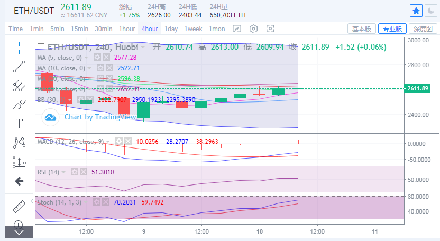This screenshot has width=440, height=241.
Task: Switch to 30min interval
Action: pyautogui.click(x=103, y=29)
